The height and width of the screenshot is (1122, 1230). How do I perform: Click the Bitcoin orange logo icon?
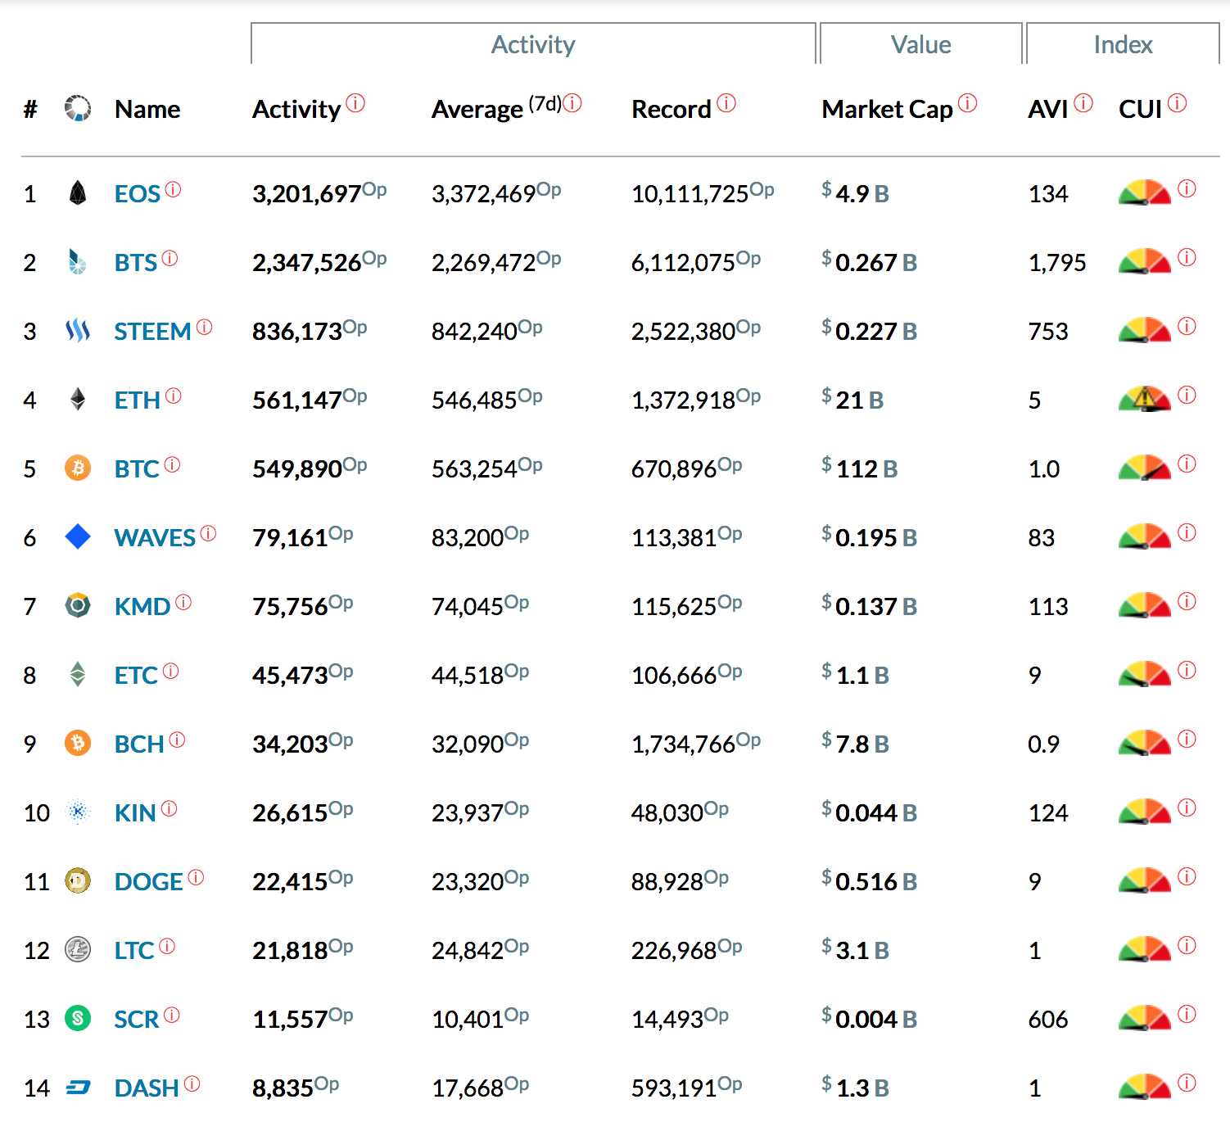tap(78, 468)
